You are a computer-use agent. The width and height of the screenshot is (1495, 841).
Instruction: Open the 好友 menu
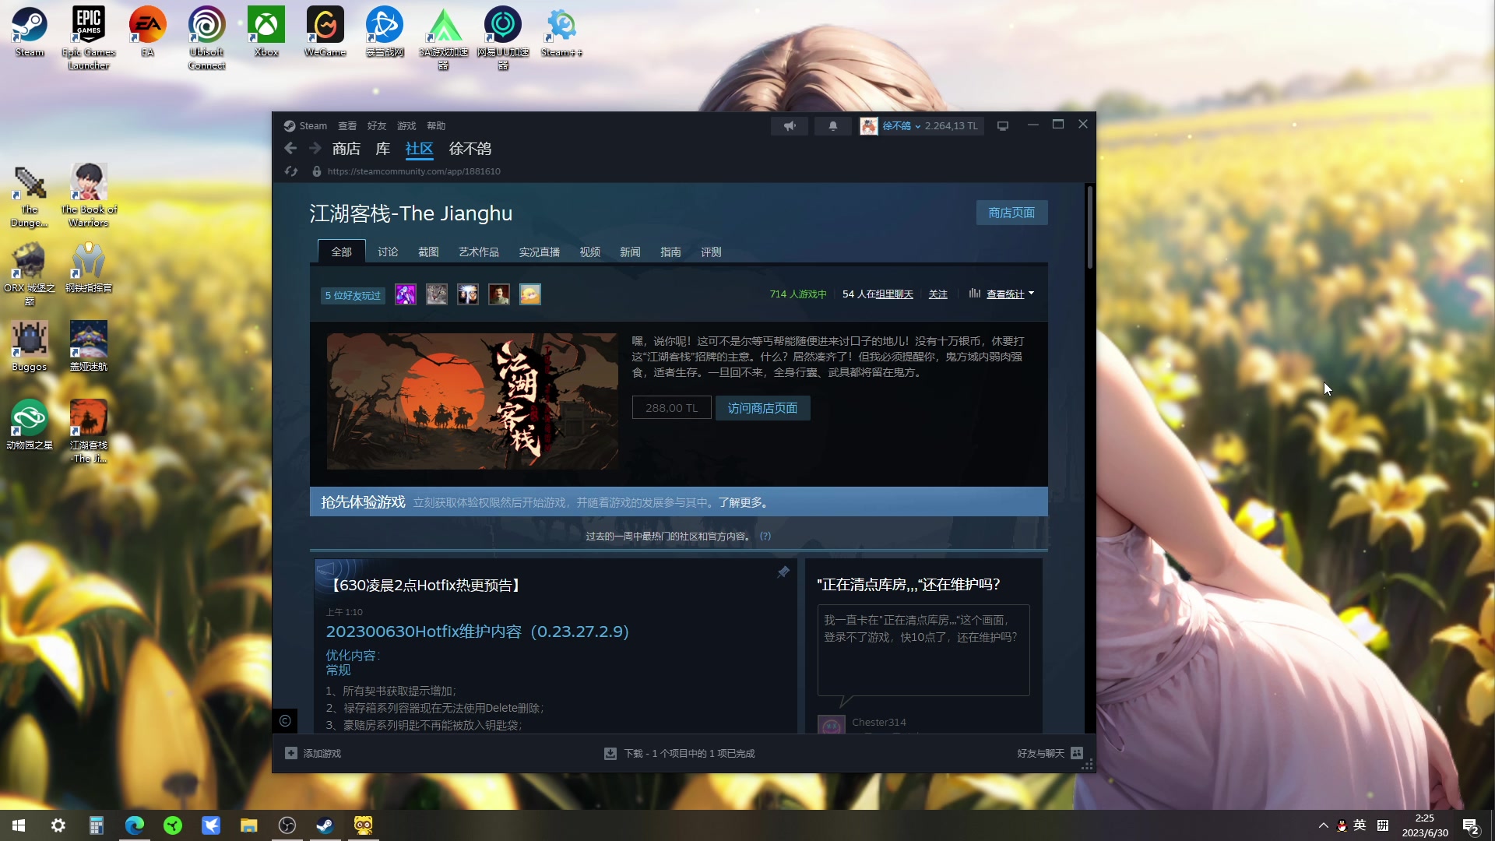click(377, 125)
